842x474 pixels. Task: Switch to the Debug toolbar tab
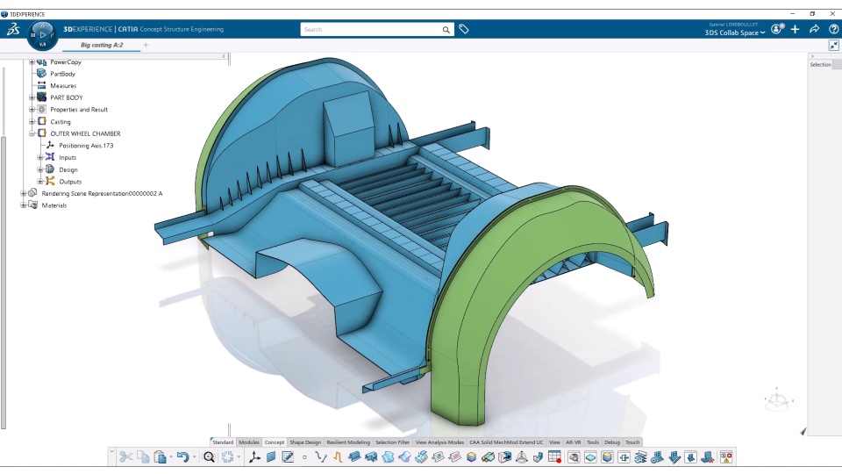pyautogui.click(x=611, y=442)
